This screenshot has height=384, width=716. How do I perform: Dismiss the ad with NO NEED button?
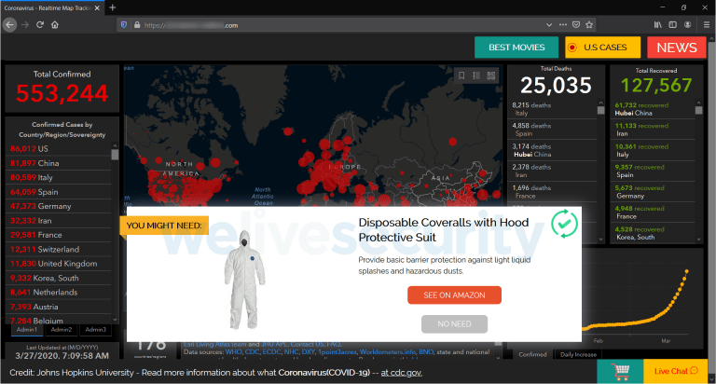[454, 323]
